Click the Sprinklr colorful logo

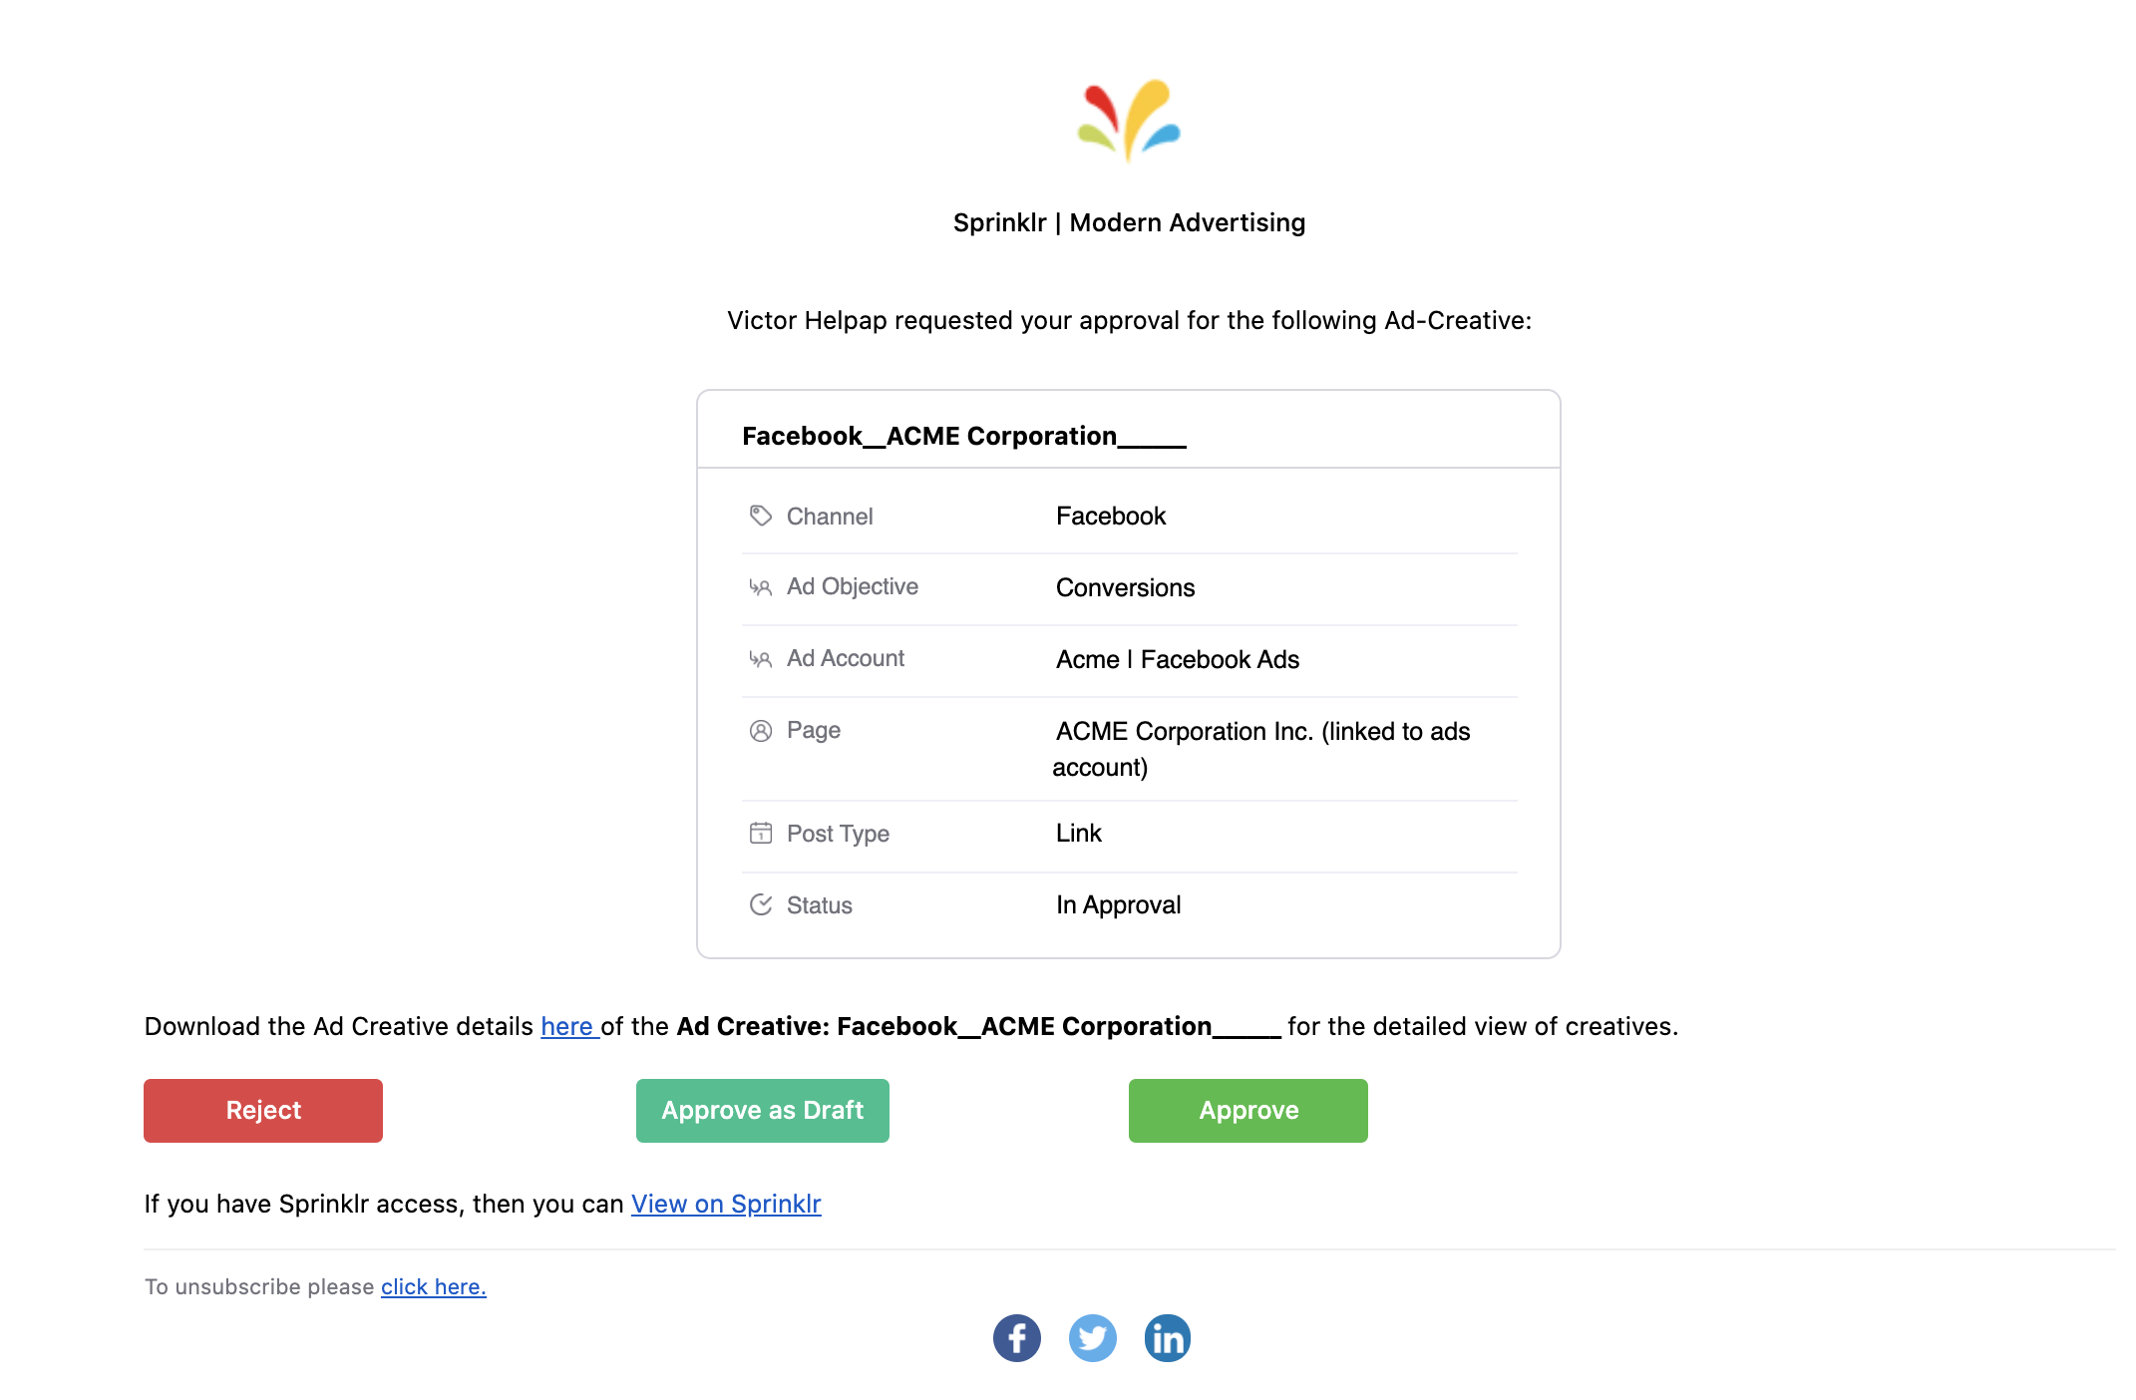tap(1129, 121)
